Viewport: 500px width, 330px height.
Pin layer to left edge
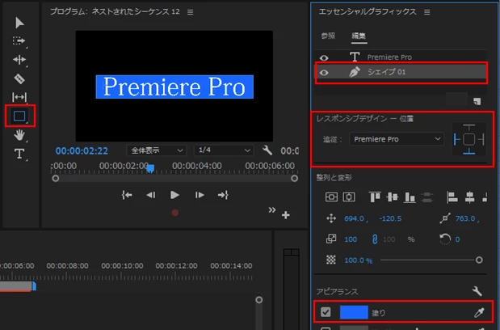(x=456, y=139)
